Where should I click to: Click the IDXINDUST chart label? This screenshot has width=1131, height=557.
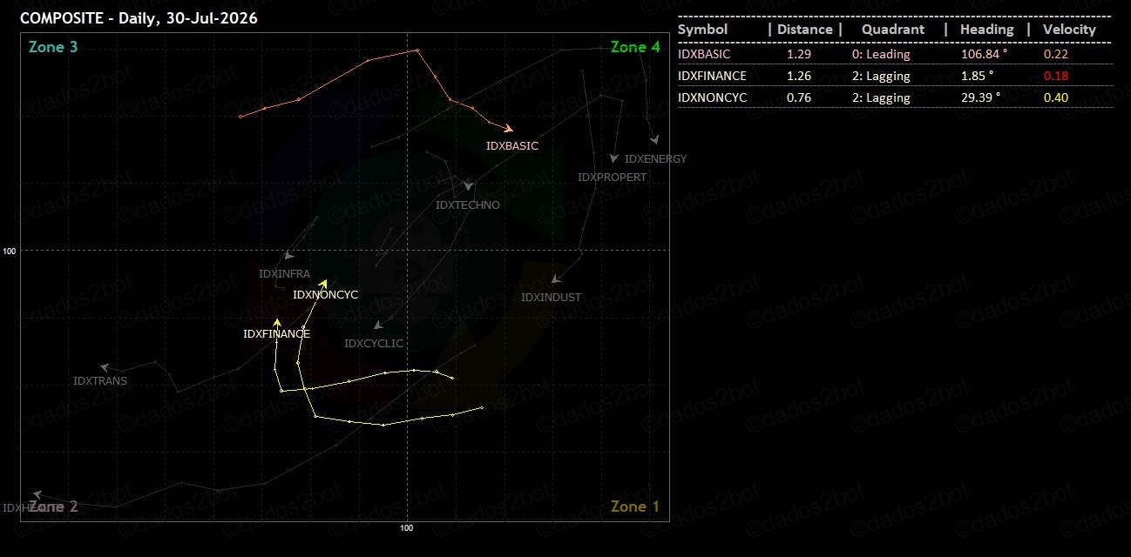click(x=551, y=297)
